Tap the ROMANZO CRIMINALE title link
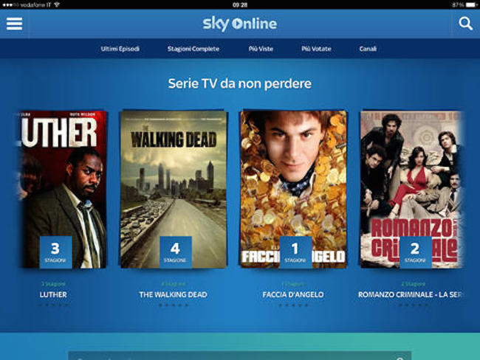The width and height of the screenshot is (480, 360). point(410,294)
